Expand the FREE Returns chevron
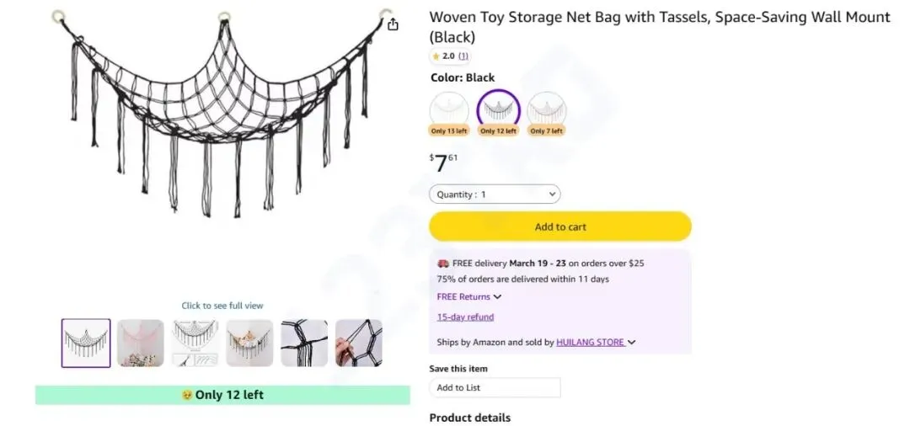This screenshot has width=910, height=426. coord(497,297)
